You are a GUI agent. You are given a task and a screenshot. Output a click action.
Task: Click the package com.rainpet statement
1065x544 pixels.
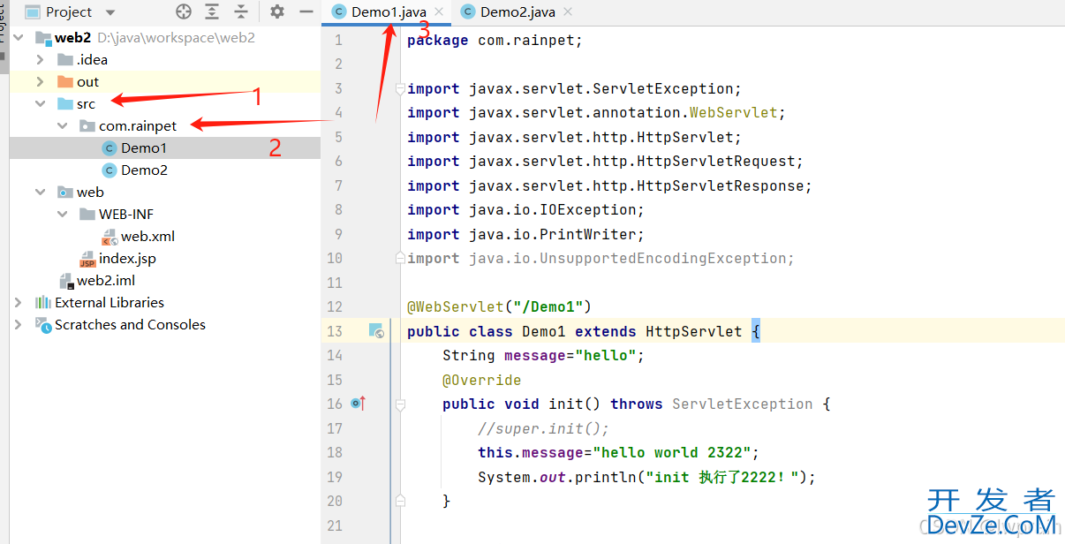(x=495, y=41)
